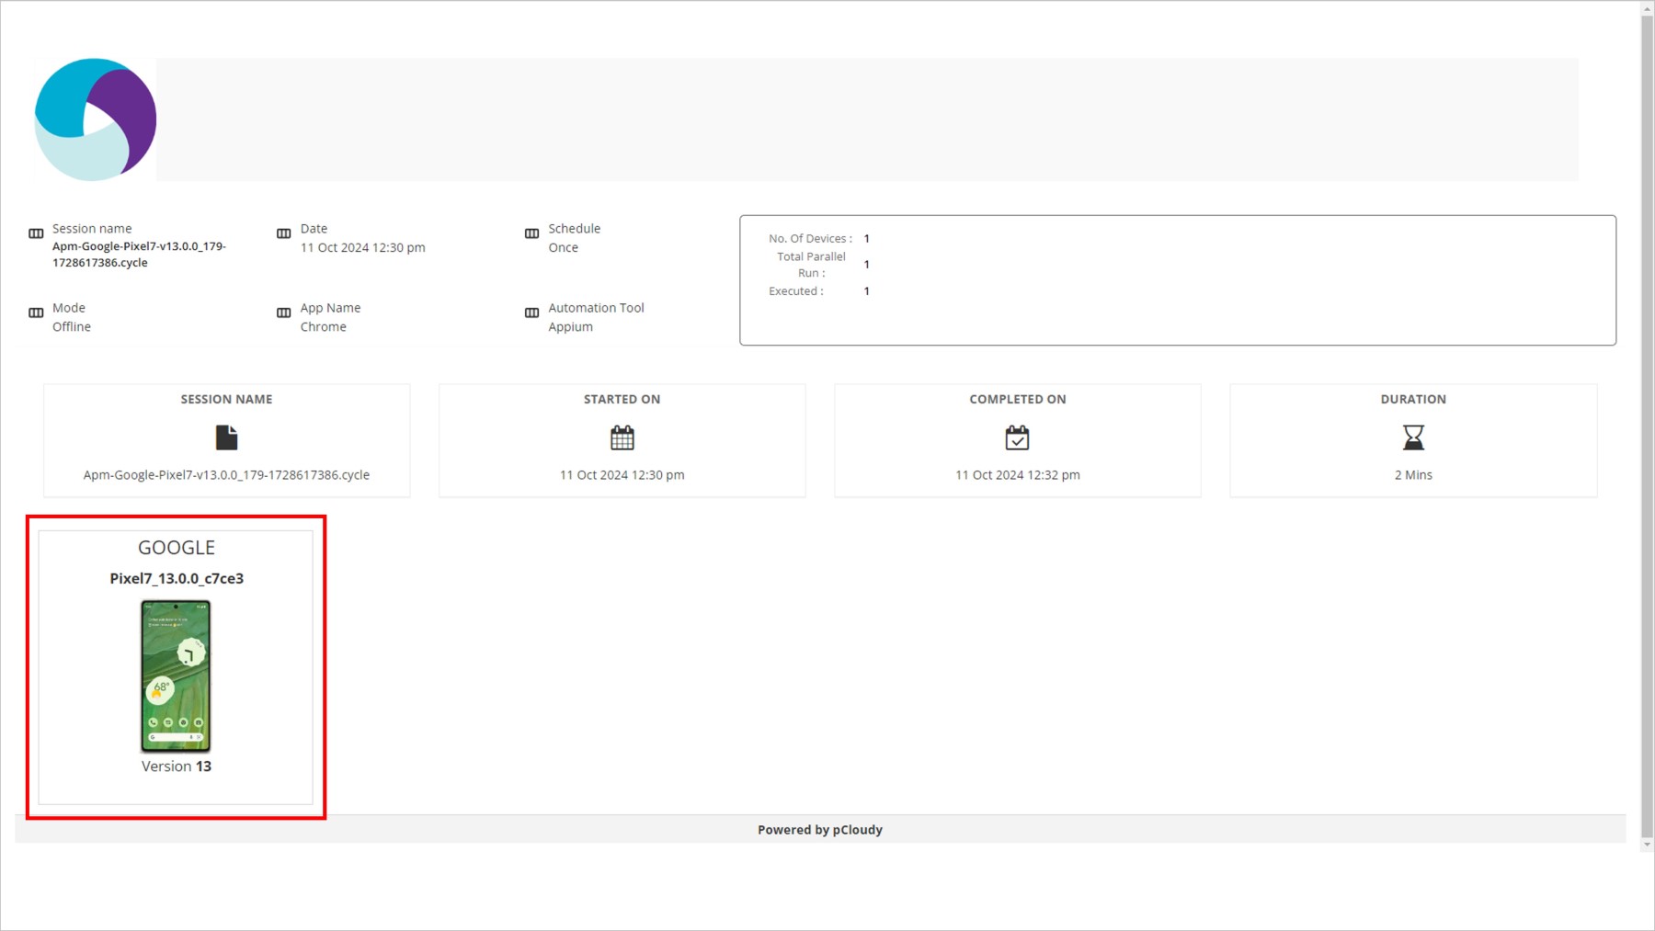This screenshot has width=1655, height=931.
Task: Click the Date field column icon
Action: (284, 233)
